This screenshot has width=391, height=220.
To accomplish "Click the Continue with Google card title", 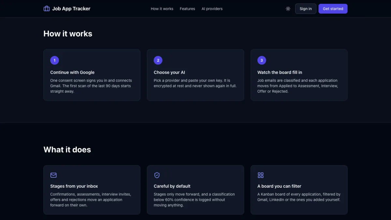I will (x=72, y=72).
